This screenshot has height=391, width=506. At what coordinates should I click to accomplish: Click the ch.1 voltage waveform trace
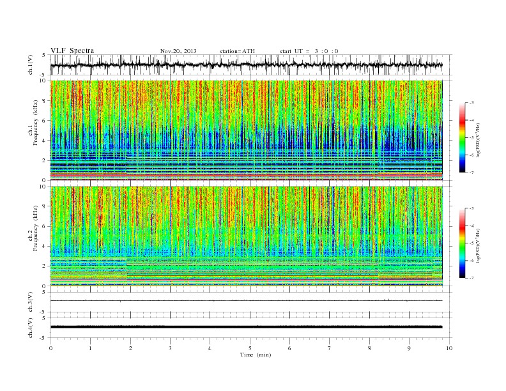(x=246, y=65)
